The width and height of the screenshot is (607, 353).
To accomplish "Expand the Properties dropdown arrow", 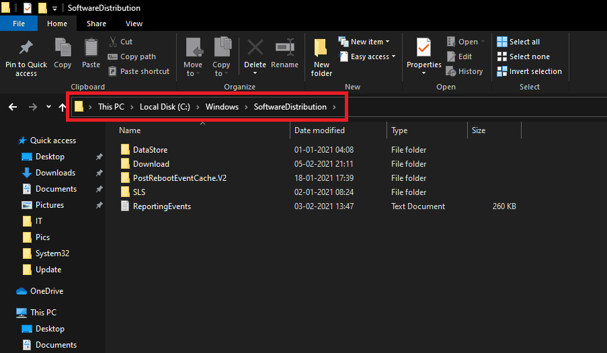I will tap(423, 73).
